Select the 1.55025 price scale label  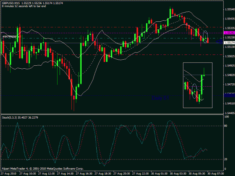point(230,56)
